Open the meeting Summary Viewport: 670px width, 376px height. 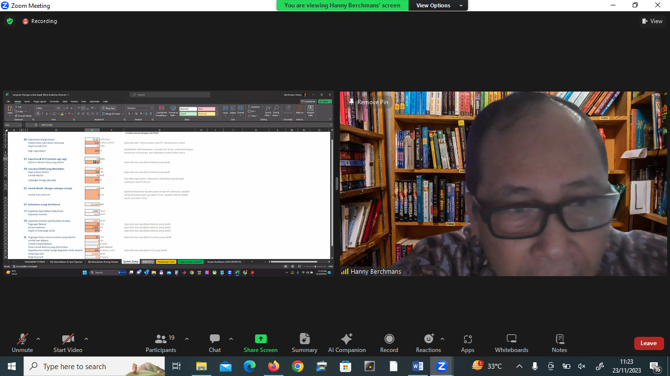click(305, 343)
